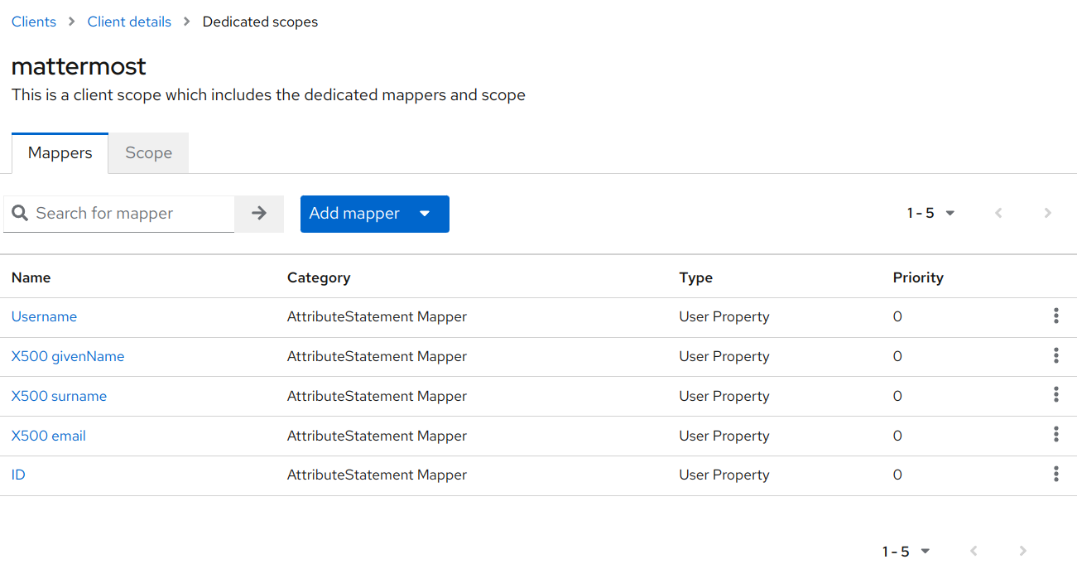Click the top previous-page chevron icon
Image resolution: width=1077 pixels, height=569 pixels.
998,213
